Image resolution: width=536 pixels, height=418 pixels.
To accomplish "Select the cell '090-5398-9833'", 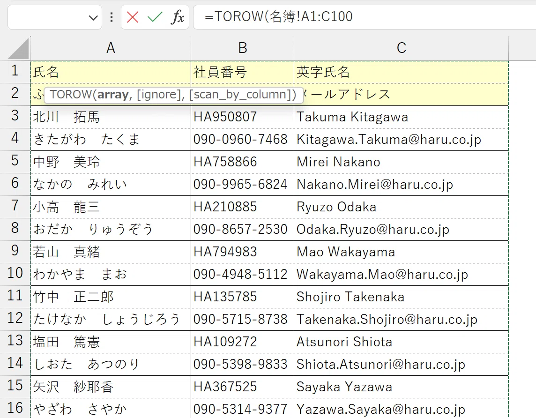I will coord(242,364).
